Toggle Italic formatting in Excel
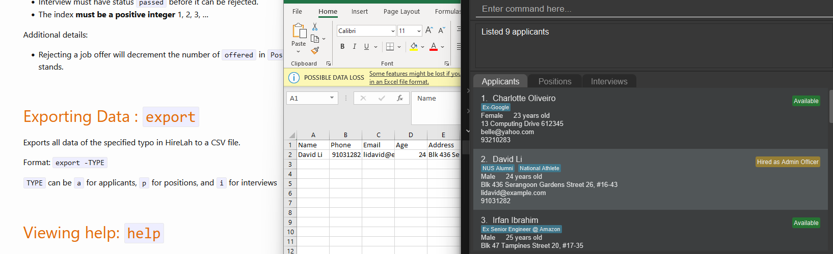The height and width of the screenshot is (254, 833). click(x=354, y=47)
